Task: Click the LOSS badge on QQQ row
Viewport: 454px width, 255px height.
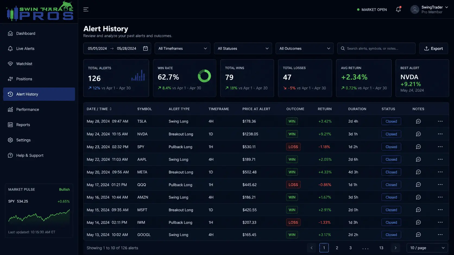Action: pyautogui.click(x=293, y=185)
